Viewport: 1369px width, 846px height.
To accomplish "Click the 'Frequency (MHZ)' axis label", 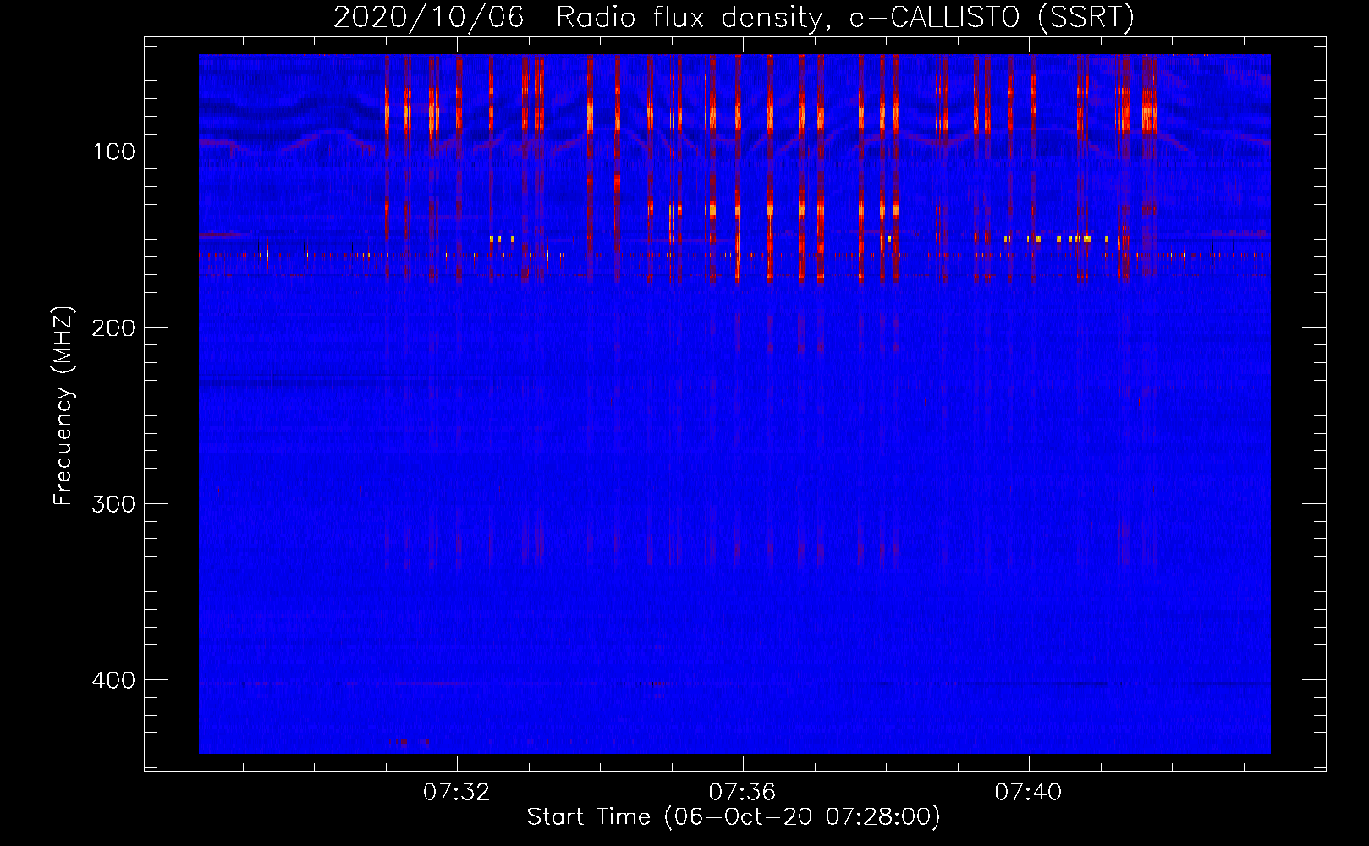I will tap(63, 406).
